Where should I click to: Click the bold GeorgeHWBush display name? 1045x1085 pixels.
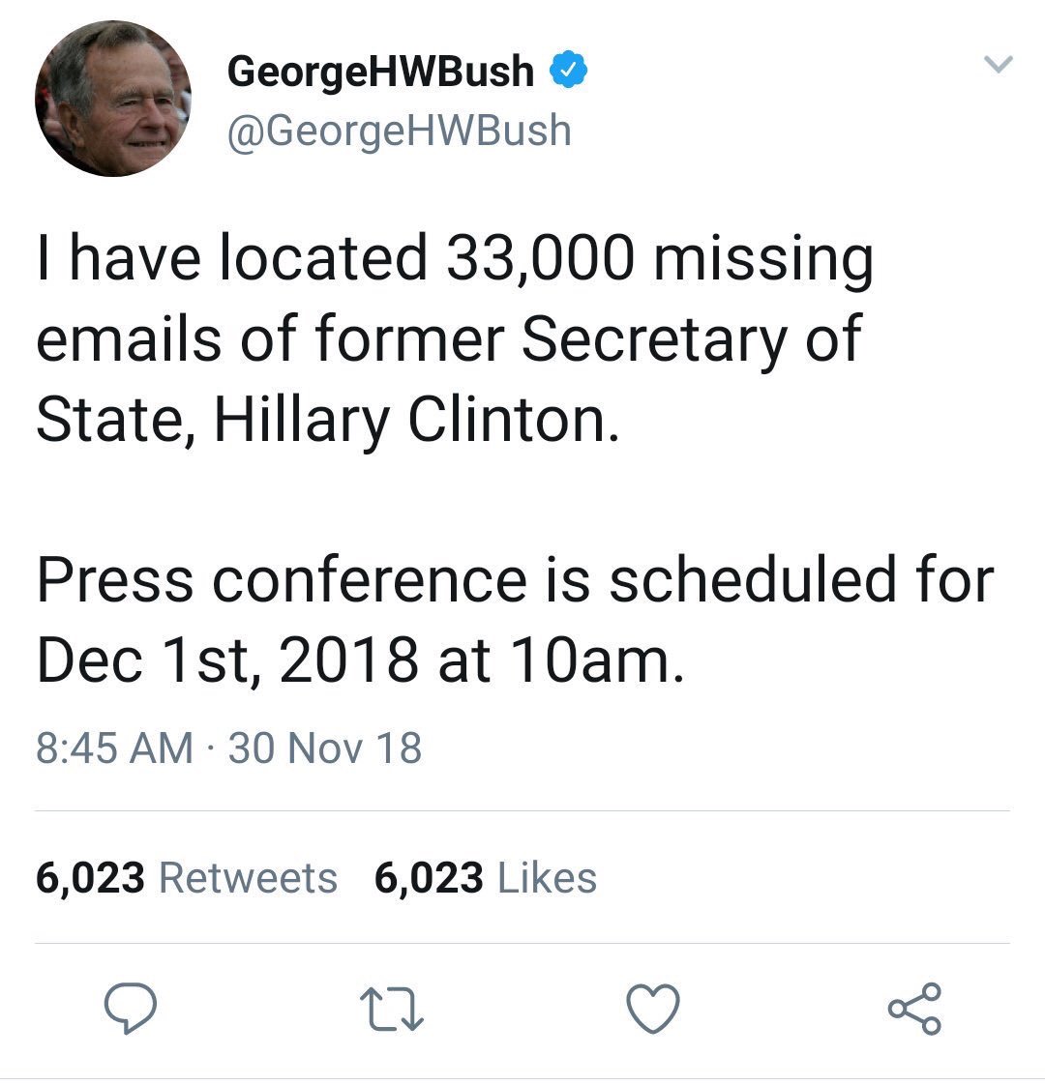click(x=380, y=72)
